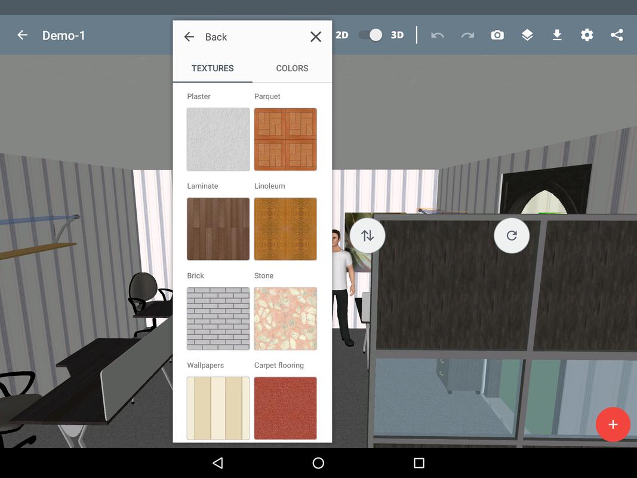Add a new item with the red plus button
The width and height of the screenshot is (637, 478).
(613, 424)
